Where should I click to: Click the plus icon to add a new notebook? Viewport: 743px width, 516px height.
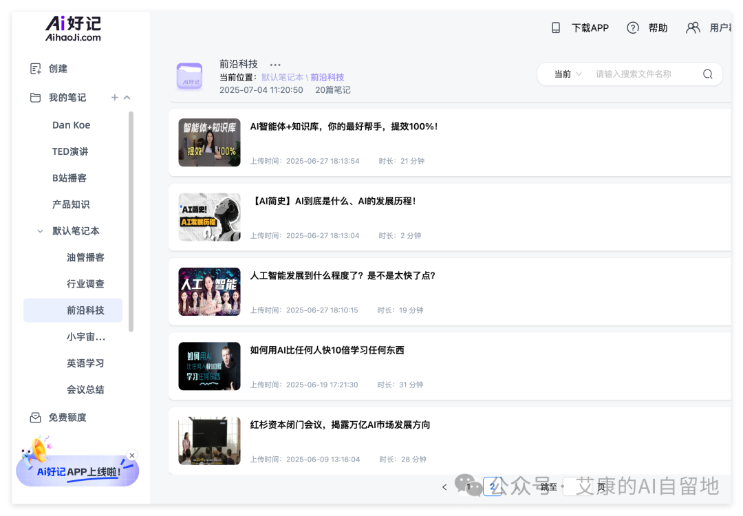(114, 97)
